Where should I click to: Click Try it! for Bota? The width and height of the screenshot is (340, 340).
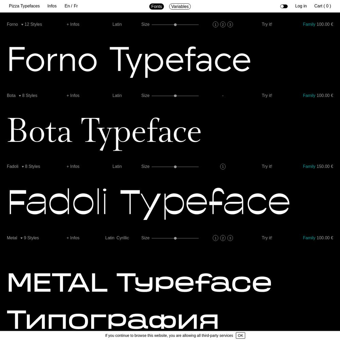point(267,96)
